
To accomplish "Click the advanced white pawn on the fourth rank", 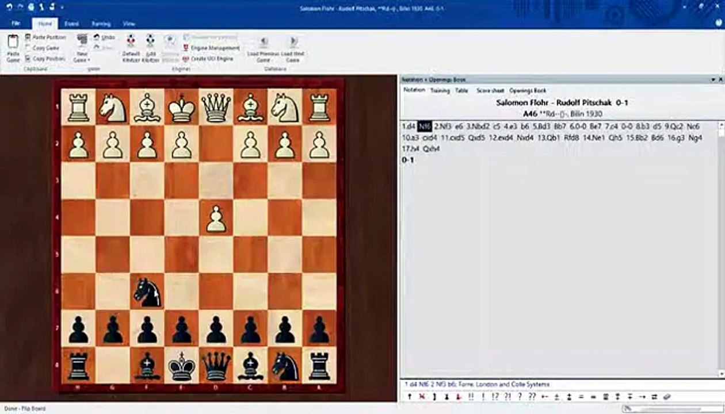I will [x=216, y=218].
